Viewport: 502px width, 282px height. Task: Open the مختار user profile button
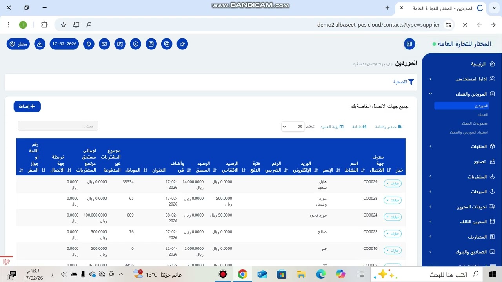pos(18,44)
